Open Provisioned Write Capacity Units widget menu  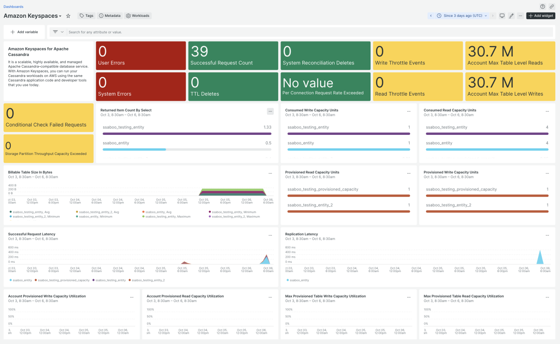(547, 173)
